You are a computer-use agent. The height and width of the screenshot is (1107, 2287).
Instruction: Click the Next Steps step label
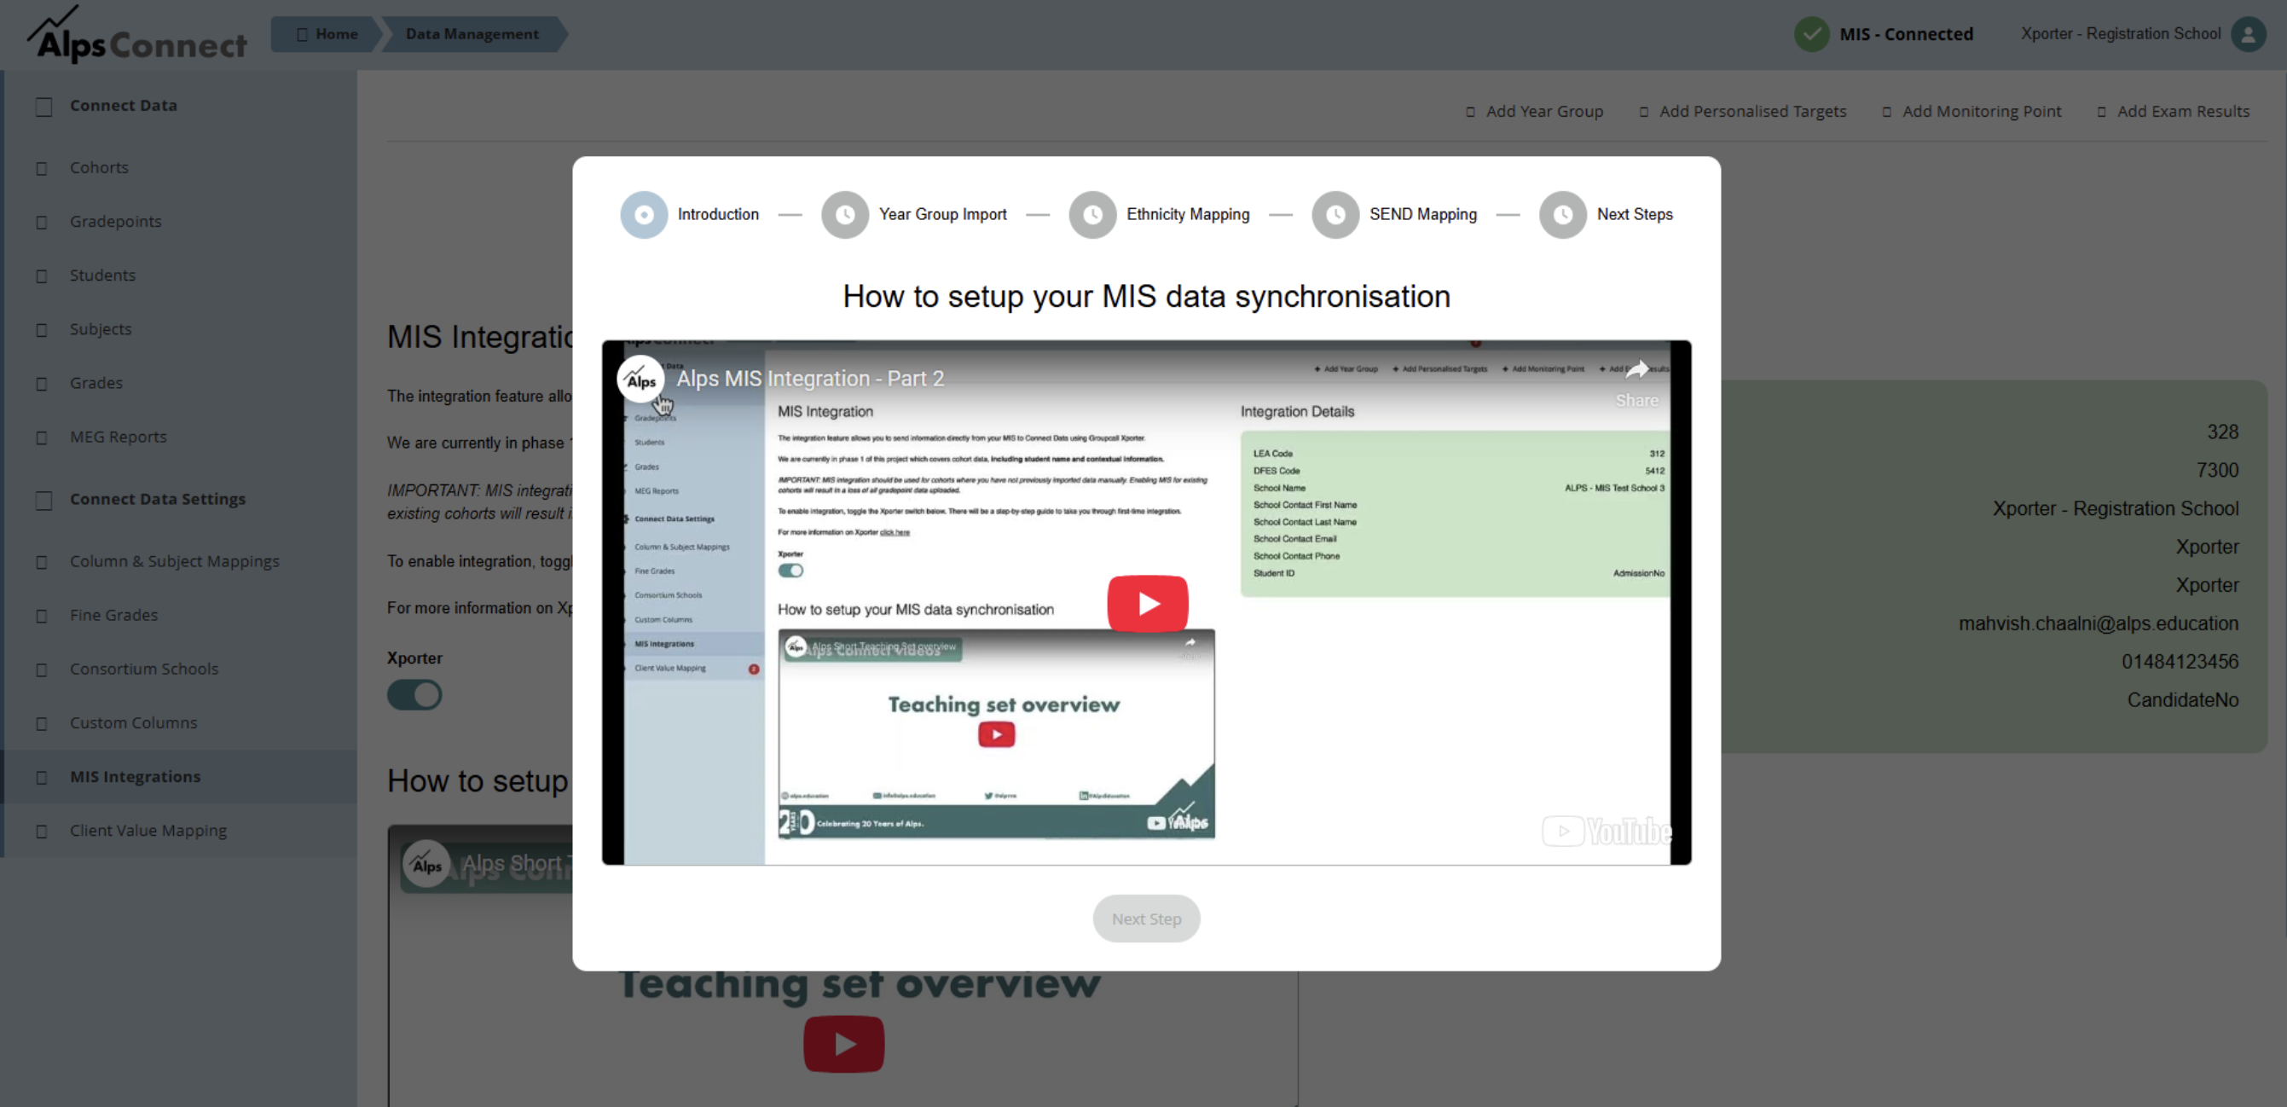[1635, 215]
